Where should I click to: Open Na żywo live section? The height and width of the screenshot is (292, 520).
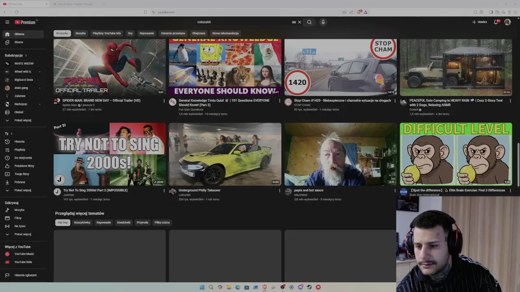click(23, 226)
